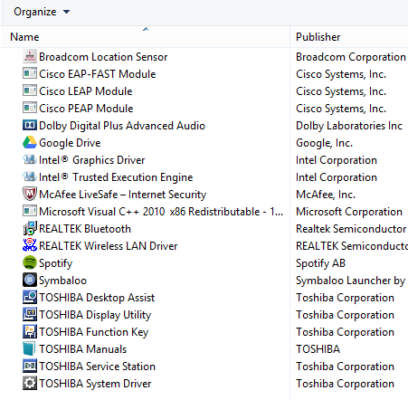Viewport: 408px width, 400px height.
Task: Click the TOSHIBA Desktop Assist icon
Action: click(x=30, y=297)
